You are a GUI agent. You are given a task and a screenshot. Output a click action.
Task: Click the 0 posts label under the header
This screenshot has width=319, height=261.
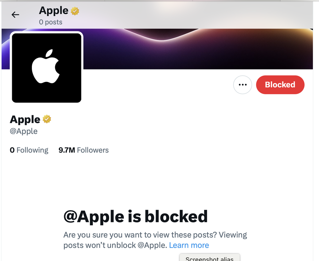(x=50, y=22)
